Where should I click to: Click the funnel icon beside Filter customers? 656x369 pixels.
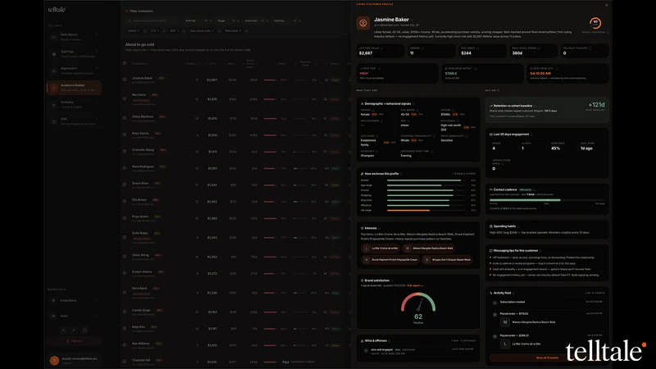[127, 11]
